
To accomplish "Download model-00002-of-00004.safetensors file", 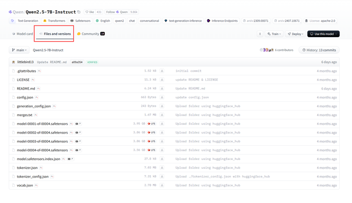I will coord(162,133).
